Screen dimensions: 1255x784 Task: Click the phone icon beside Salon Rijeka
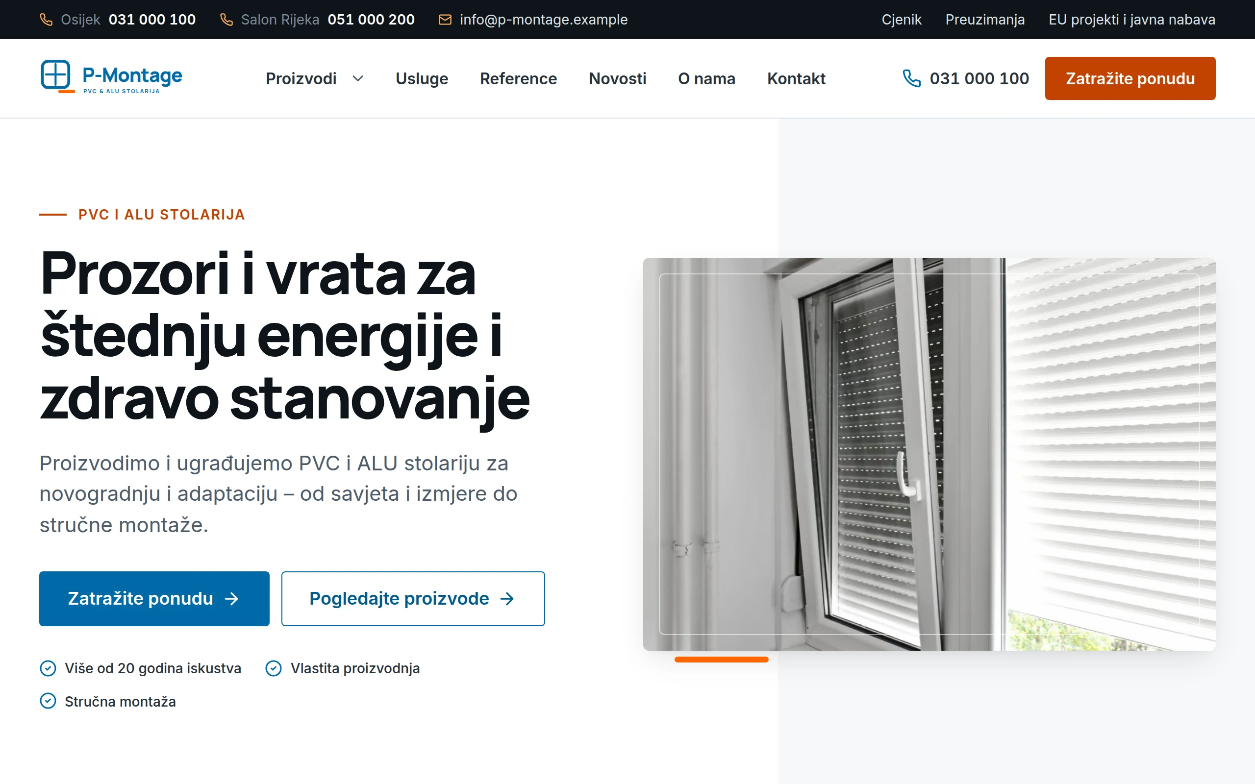[x=226, y=20]
